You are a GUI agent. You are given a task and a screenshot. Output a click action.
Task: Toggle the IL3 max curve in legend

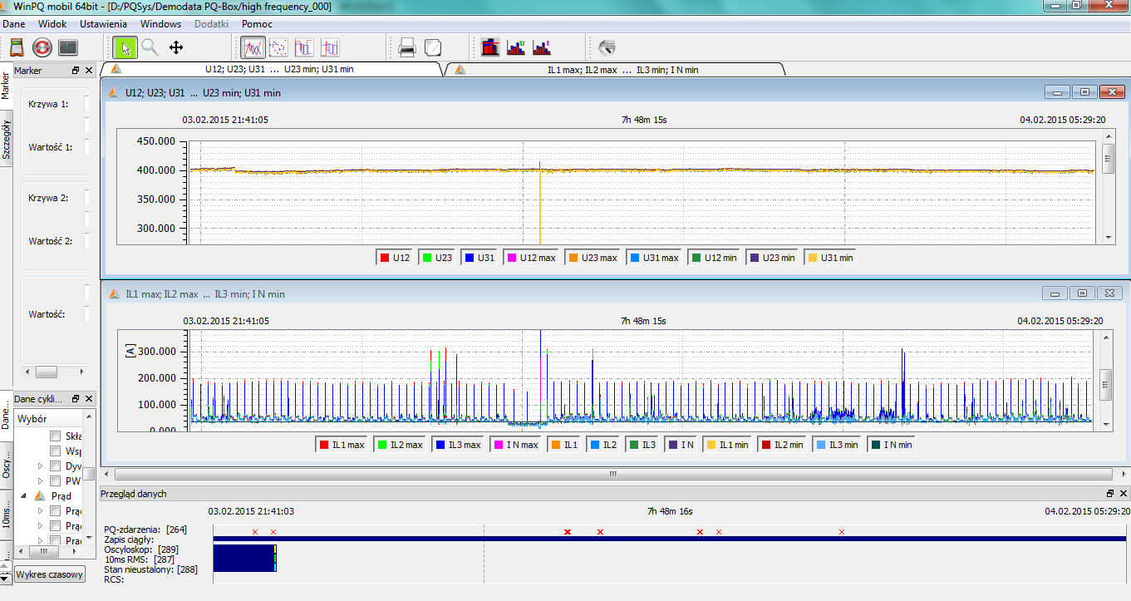pos(458,445)
